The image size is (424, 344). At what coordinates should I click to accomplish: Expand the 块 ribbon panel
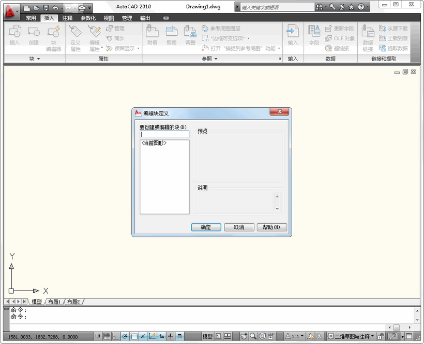click(x=34, y=59)
